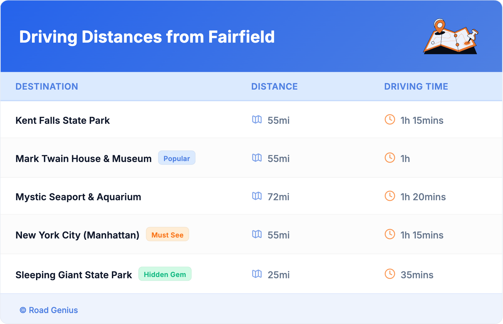Click the Destination column header
The width and height of the screenshot is (503, 324).
pyautogui.click(x=47, y=86)
